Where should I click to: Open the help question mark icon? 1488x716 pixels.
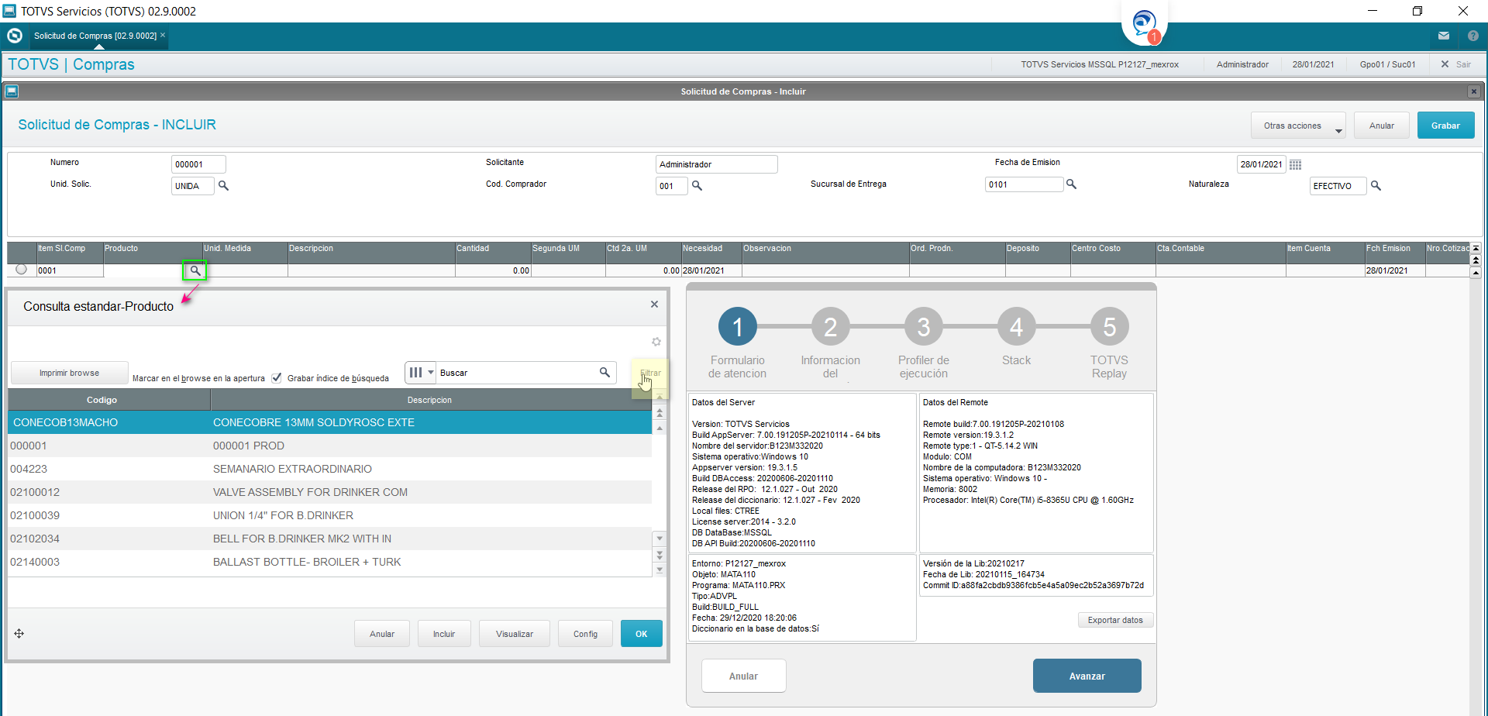point(1472,36)
